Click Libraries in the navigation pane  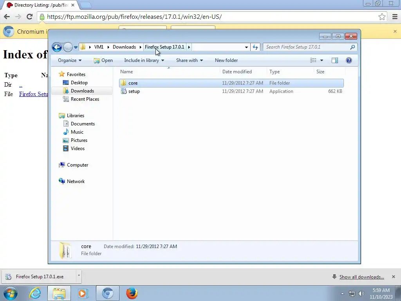[76, 116]
